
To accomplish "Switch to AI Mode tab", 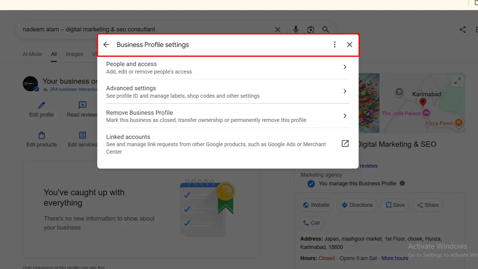I will [32, 54].
